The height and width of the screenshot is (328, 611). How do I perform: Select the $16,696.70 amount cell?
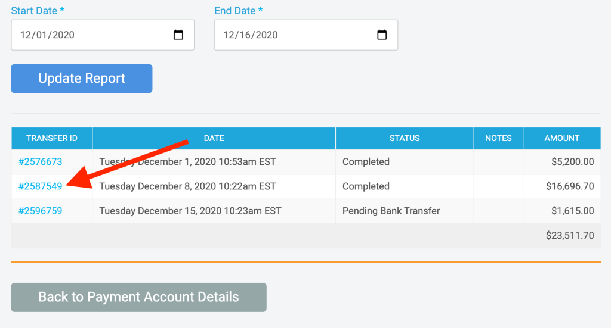tap(562, 186)
